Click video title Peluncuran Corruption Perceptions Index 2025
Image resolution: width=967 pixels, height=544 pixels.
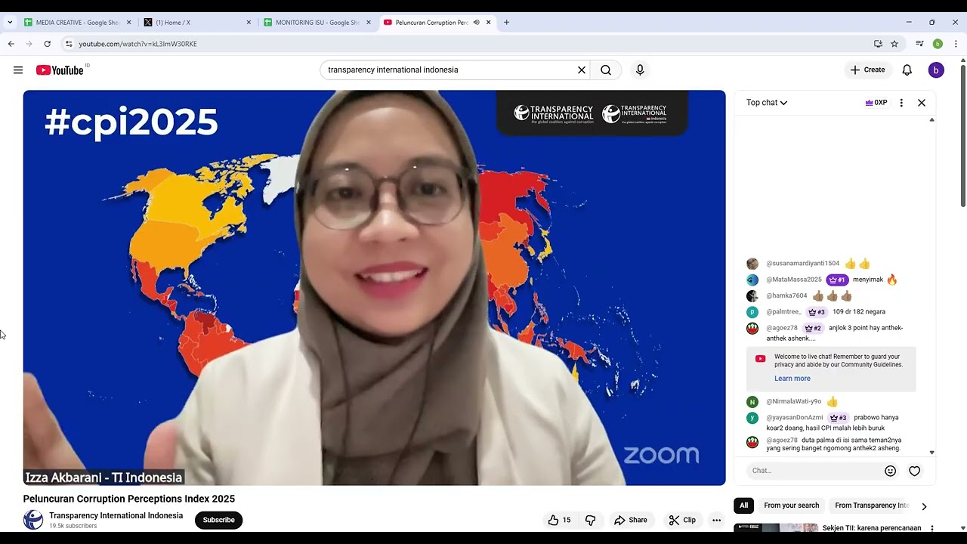click(x=129, y=499)
